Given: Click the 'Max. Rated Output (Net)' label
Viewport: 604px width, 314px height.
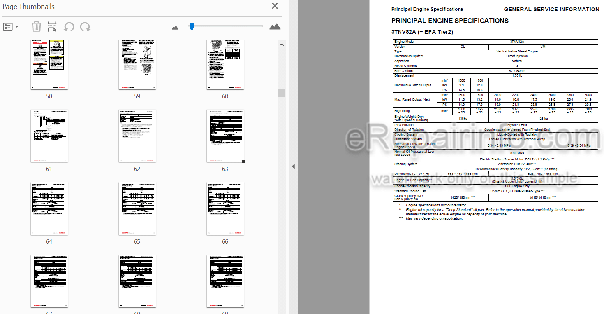Looking at the screenshot, I should pos(412,99).
